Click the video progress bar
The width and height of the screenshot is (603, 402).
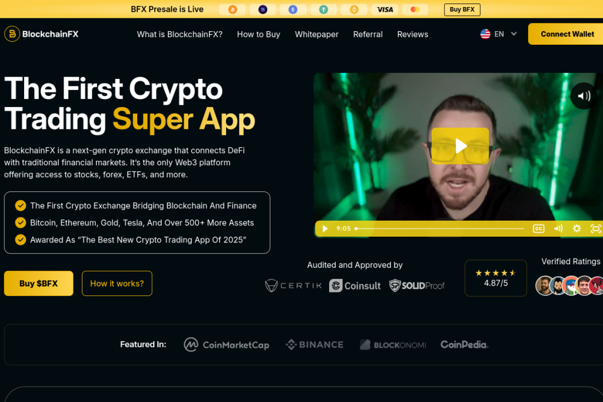click(x=440, y=229)
